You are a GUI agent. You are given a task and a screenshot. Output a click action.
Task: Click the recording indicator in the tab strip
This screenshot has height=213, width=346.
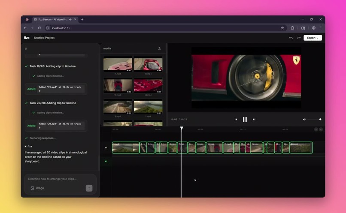(x=27, y=20)
